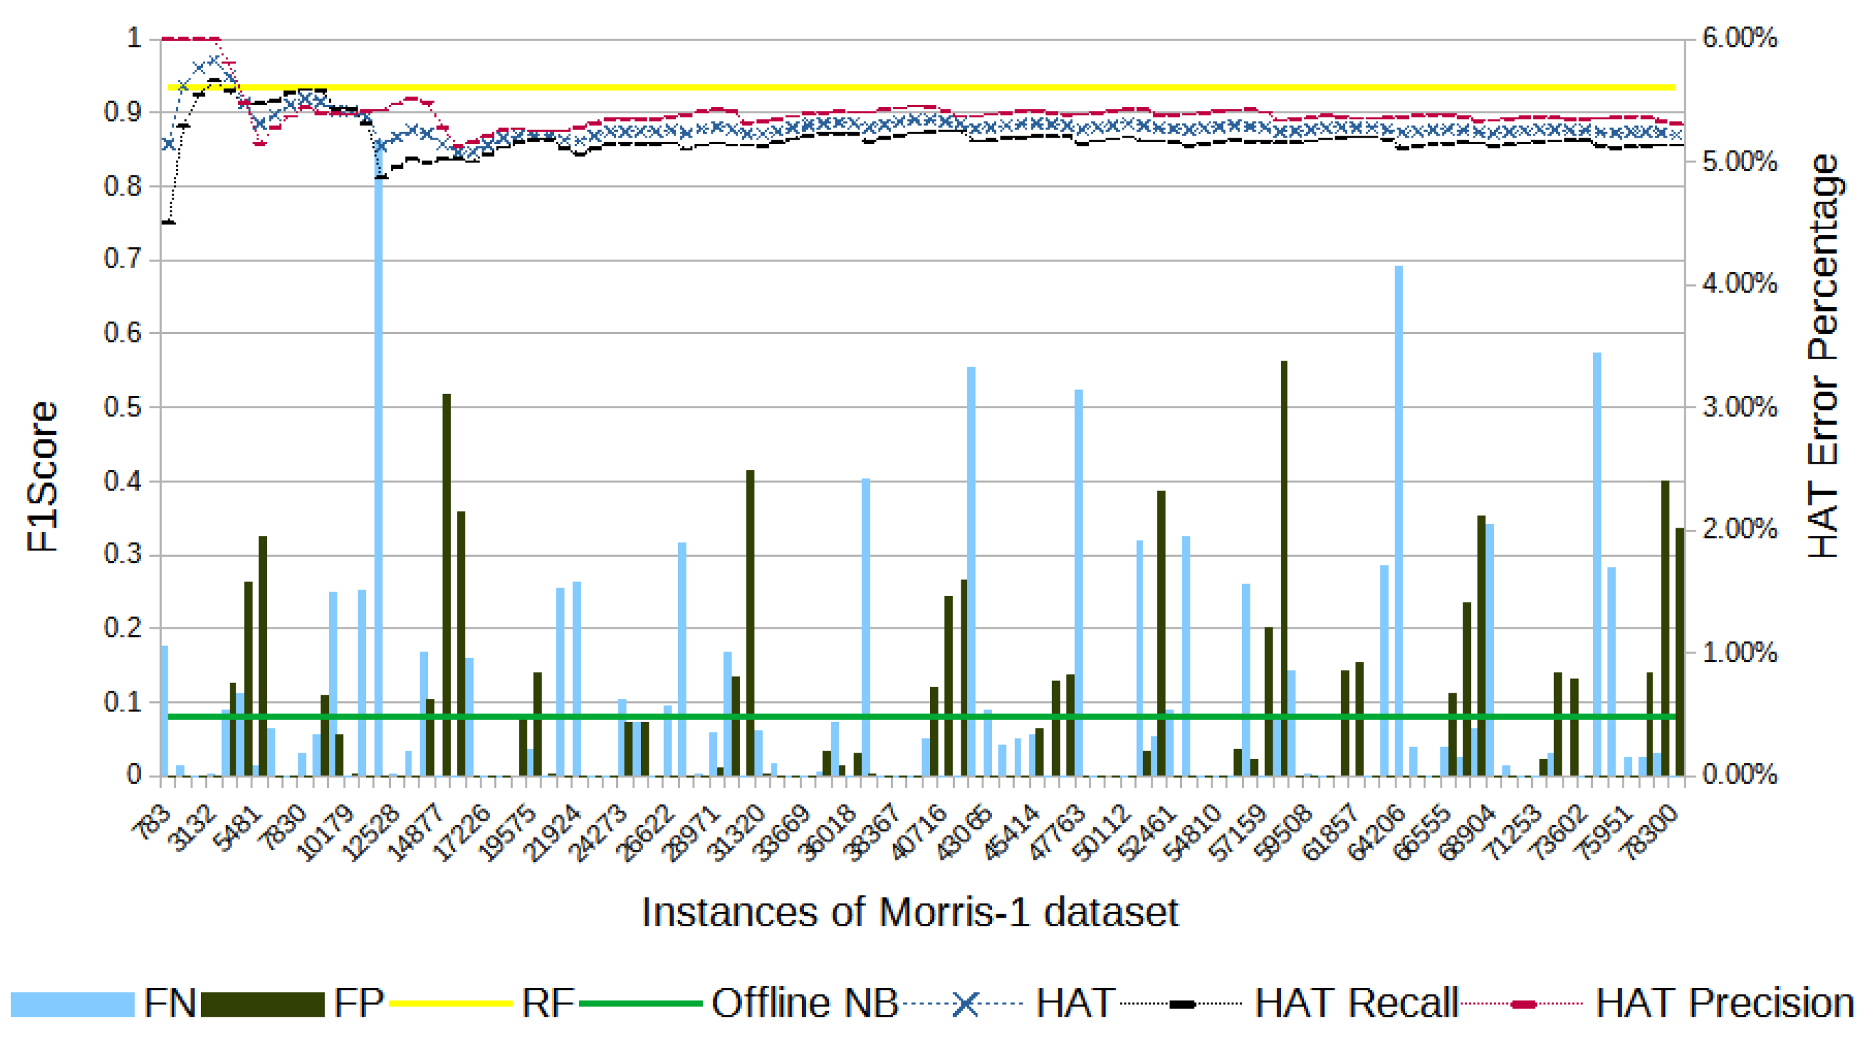Image resolution: width=1875 pixels, height=1037 pixels.
Task: Click the left axis value '0.3'
Action: tap(123, 555)
